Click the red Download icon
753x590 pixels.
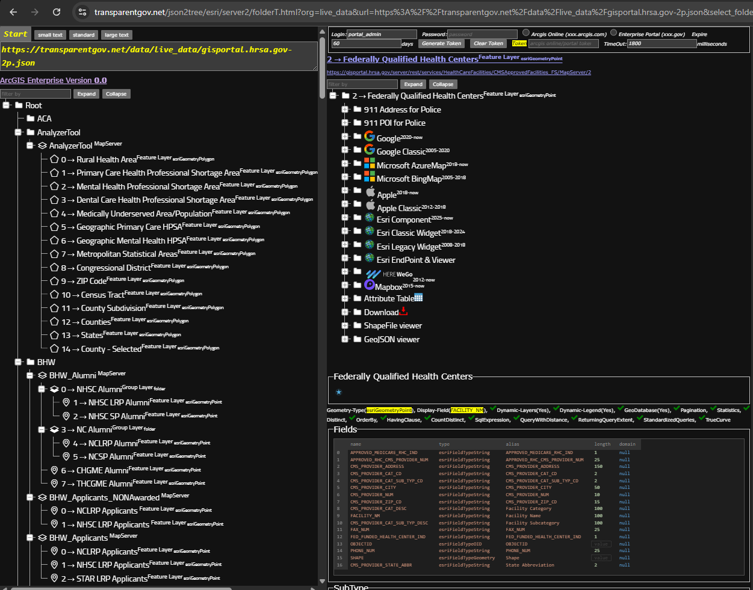pos(403,311)
